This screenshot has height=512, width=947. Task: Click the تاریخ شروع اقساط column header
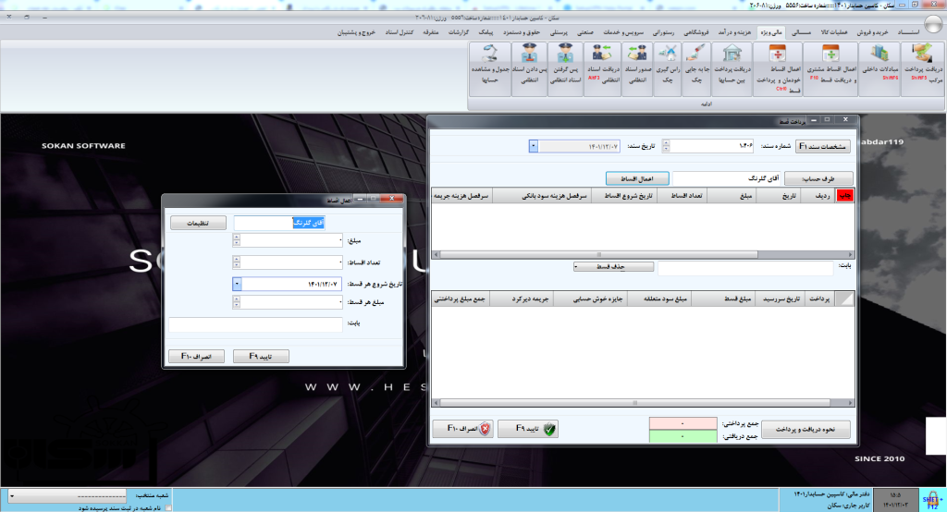click(623, 196)
